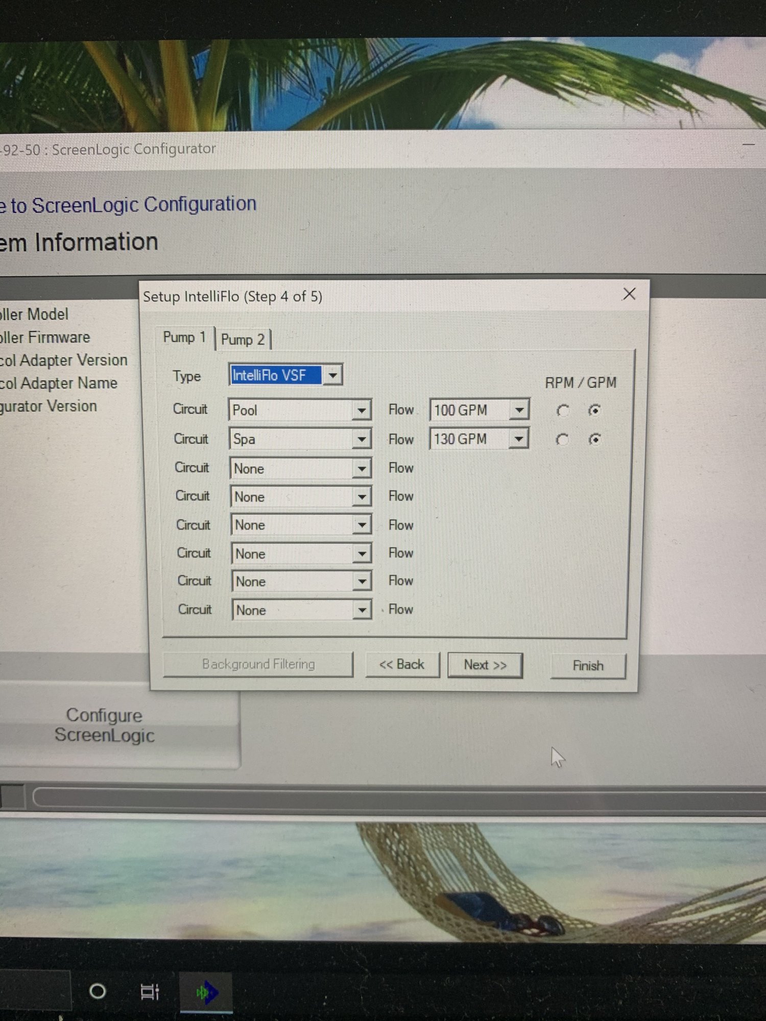
Task: Expand the last Circuit dropdown set to None
Action: pyautogui.click(x=301, y=610)
